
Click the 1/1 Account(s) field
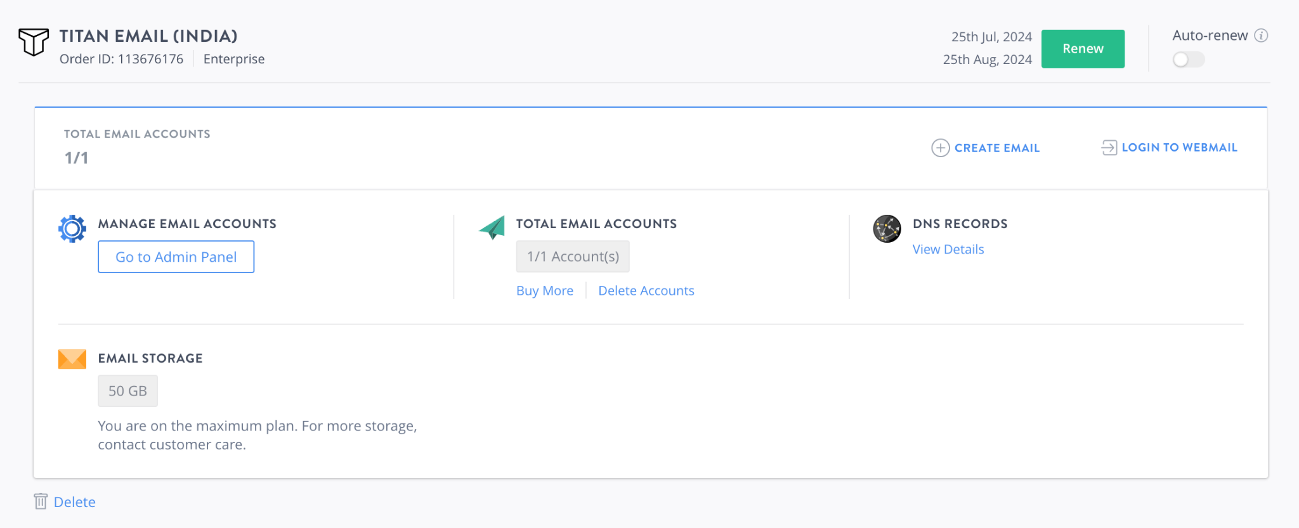pyautogui.click(x=572, y=257)
